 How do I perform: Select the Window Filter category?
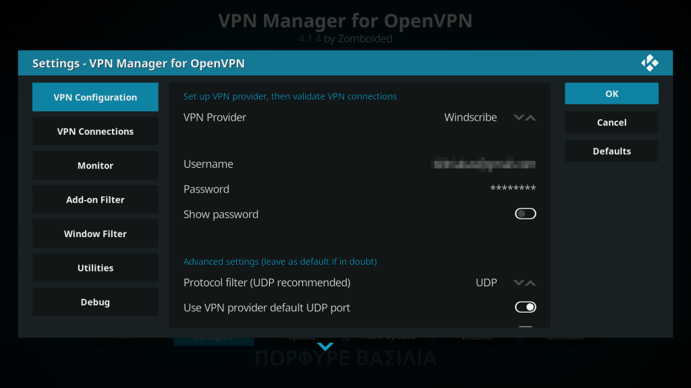click(95, 234)
